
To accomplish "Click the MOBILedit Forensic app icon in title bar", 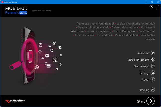I will pos(2,2).
